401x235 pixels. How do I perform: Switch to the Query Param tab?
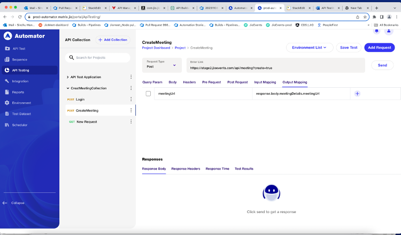[152, 82]
